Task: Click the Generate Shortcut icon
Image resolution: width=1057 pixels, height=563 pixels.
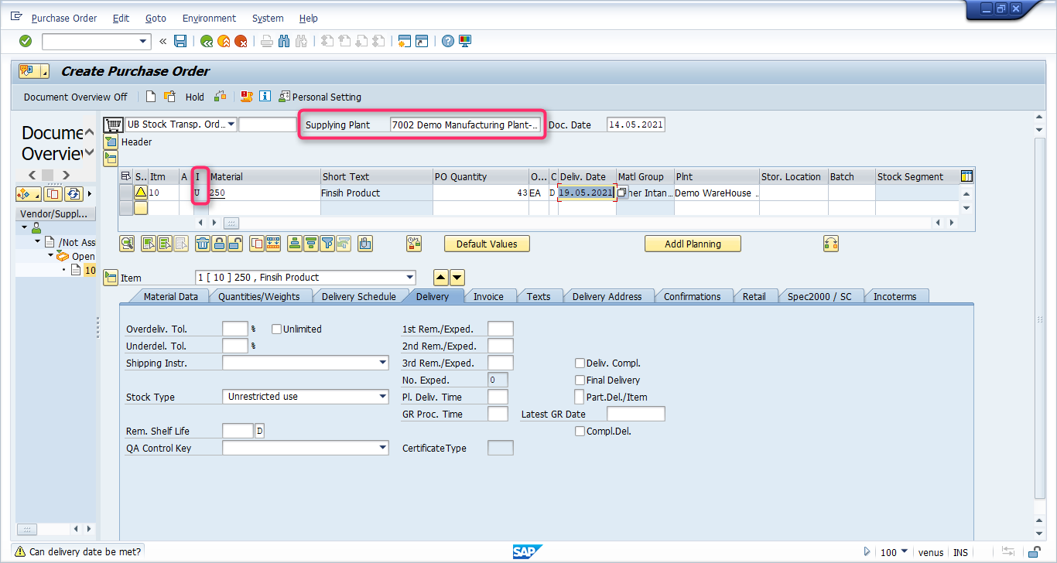Action: tap(422, 41)
